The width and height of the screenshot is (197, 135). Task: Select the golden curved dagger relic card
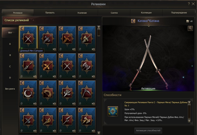67,39
